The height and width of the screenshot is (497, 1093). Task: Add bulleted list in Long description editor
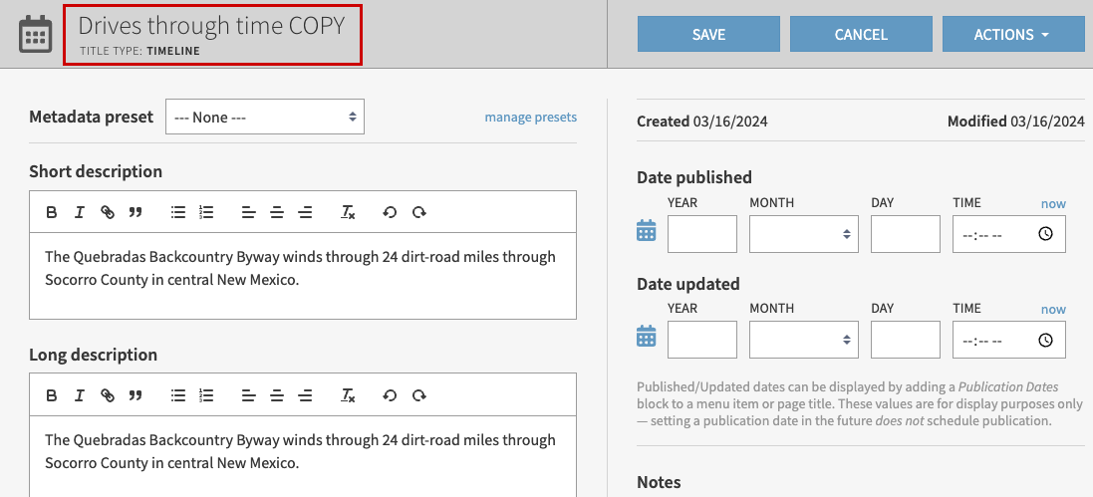178,396
